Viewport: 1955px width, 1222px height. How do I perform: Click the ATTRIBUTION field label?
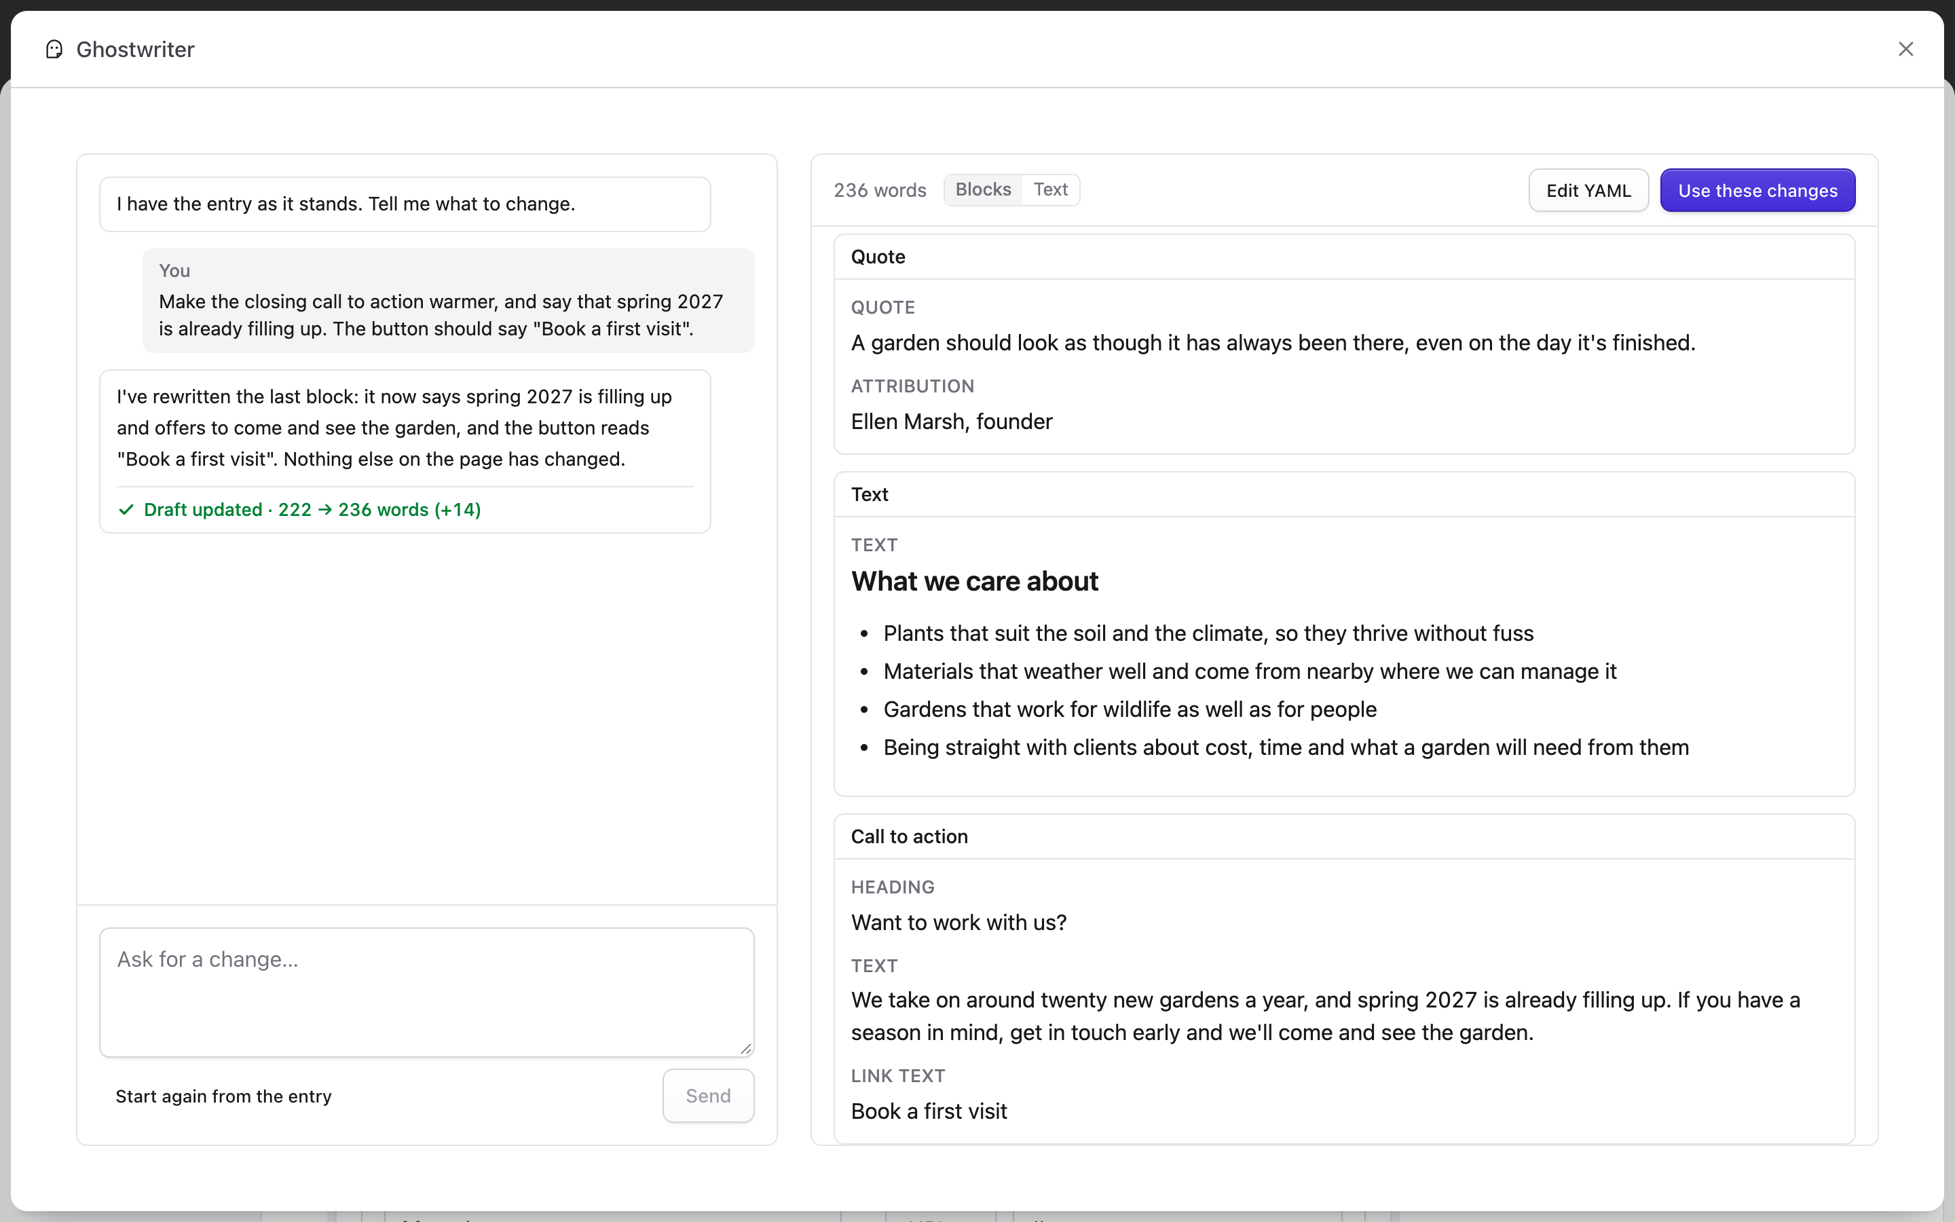pos(912,386)
